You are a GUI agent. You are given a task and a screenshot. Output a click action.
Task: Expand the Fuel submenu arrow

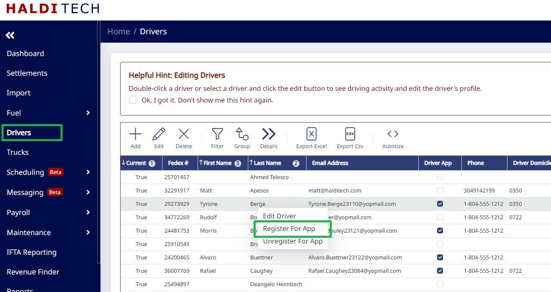[x=88, y=113]
